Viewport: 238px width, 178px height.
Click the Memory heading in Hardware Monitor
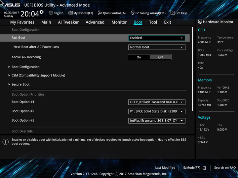tap(205, 80)
